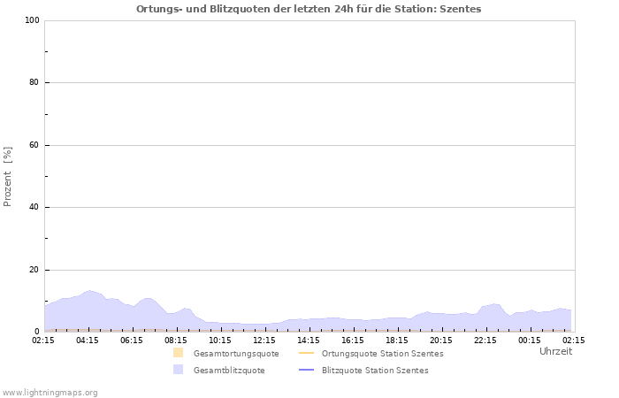
Task: Select the Blitzquote Station Szentes legend text
Action: pos(375,370)
